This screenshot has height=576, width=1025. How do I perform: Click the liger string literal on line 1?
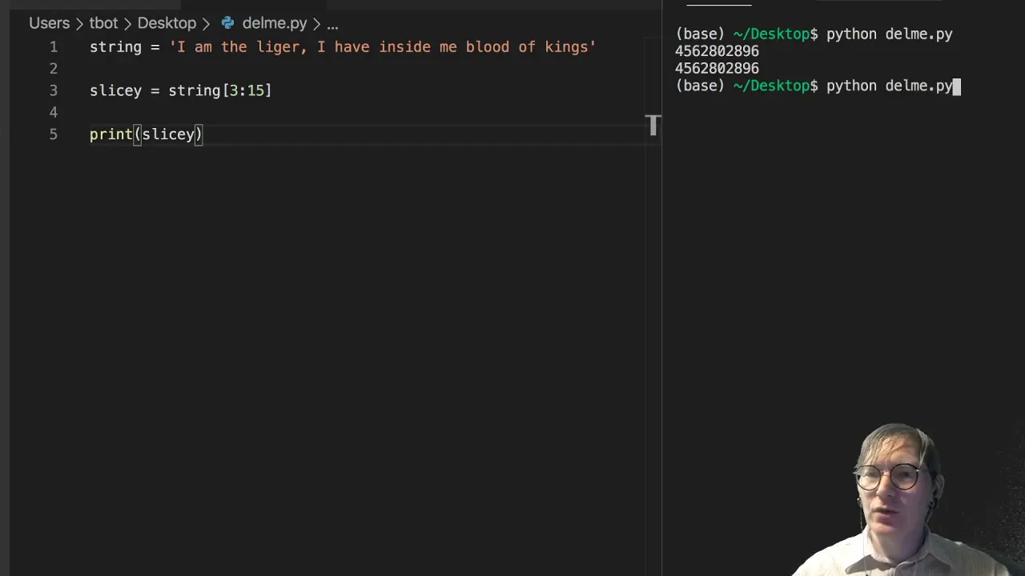click(383, 46)
